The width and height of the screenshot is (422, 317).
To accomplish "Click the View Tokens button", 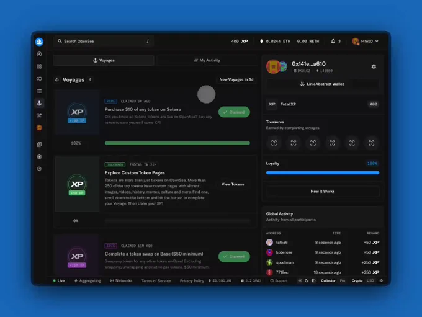I will tap(233, 184).
